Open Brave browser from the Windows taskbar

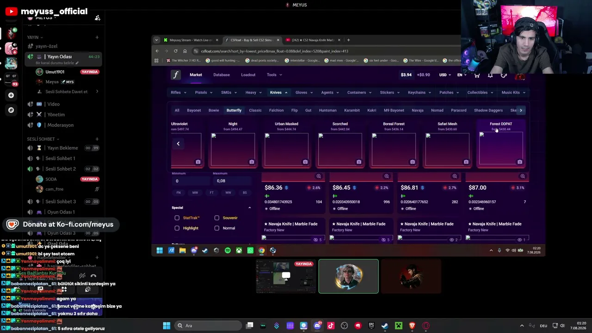pyautogui.click(x=412, y=326)
